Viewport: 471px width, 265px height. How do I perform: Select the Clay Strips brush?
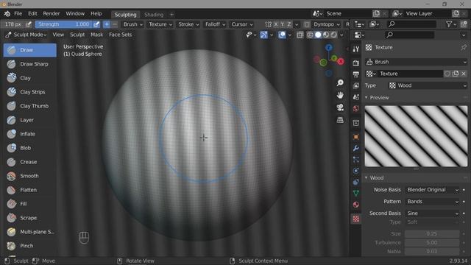pyautogui.click(x=29, y=92)
